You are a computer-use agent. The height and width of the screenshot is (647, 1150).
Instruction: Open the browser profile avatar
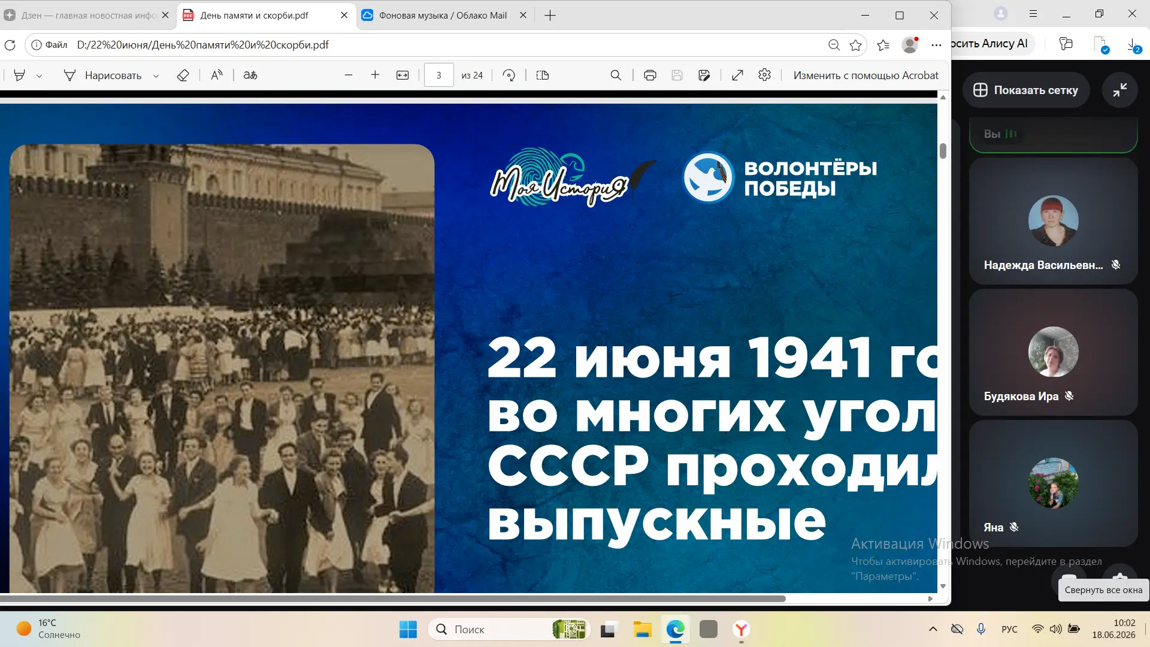910,45
